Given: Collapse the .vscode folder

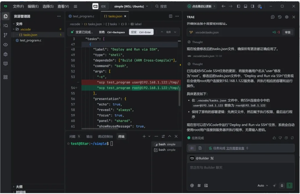Looking at the screenshot, I should pos(14,29).
